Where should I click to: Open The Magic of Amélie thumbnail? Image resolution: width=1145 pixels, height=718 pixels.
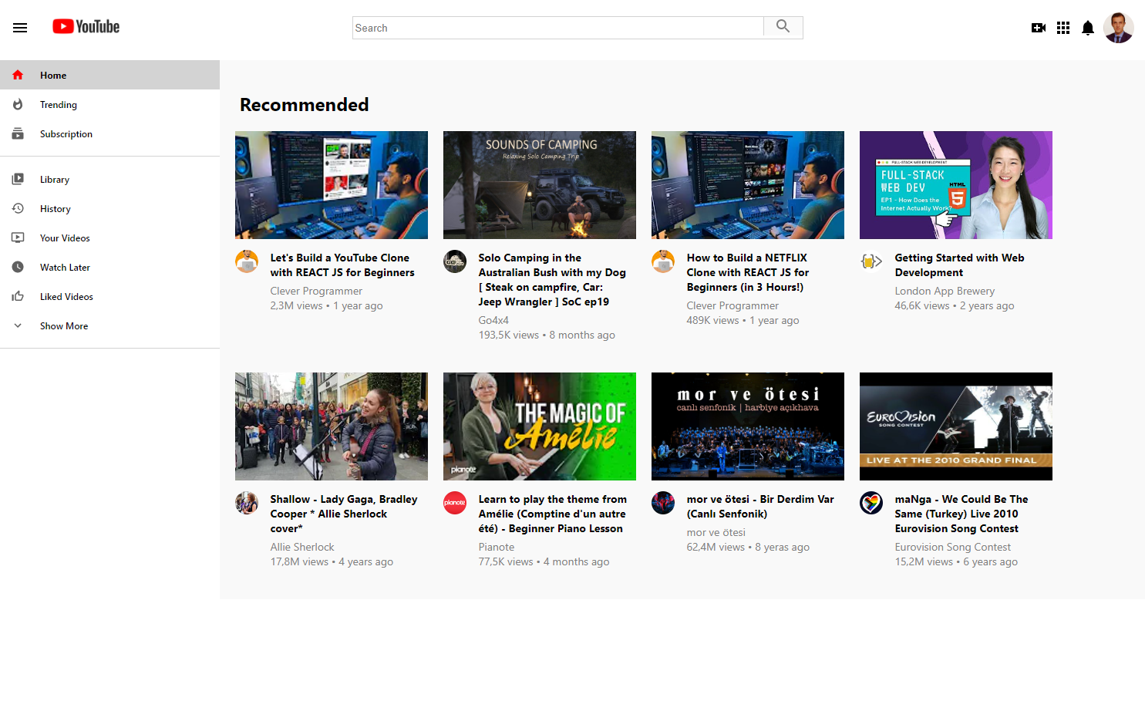[x=540, y=426]
